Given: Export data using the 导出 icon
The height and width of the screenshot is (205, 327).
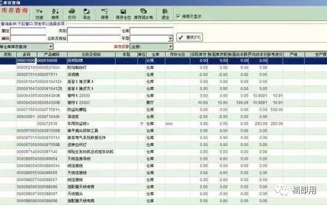Looking at the screenshot, I should (x=86, y=14).
